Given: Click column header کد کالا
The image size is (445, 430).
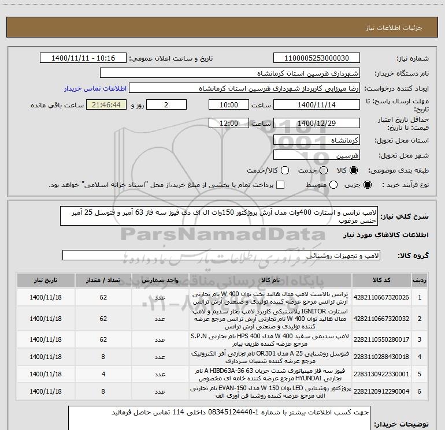Looking at the screenshot, I should click(x=381, y=281).
